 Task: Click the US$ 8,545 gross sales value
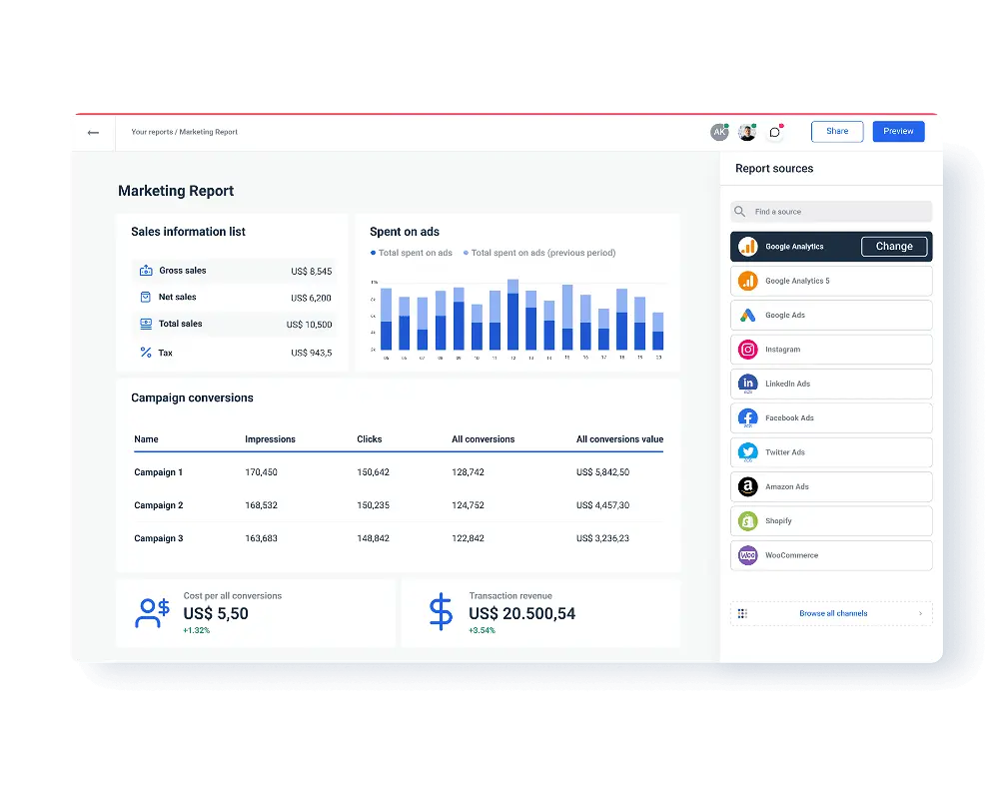(311, 271)
